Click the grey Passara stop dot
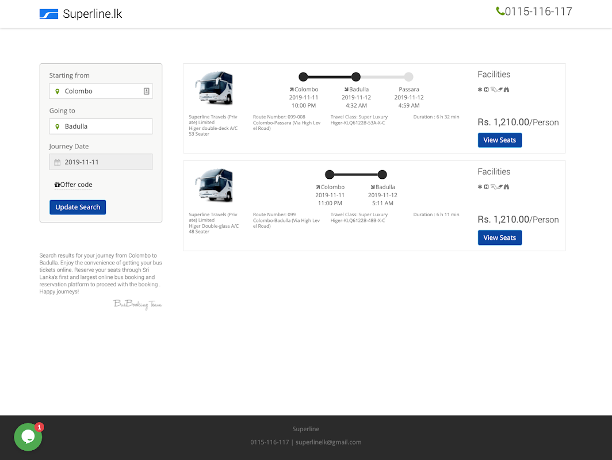 pyautogui.click(x=408, y=77)
